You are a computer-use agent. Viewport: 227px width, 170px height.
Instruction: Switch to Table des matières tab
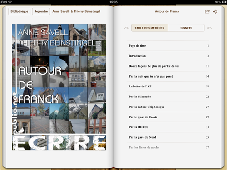(149, 28)
